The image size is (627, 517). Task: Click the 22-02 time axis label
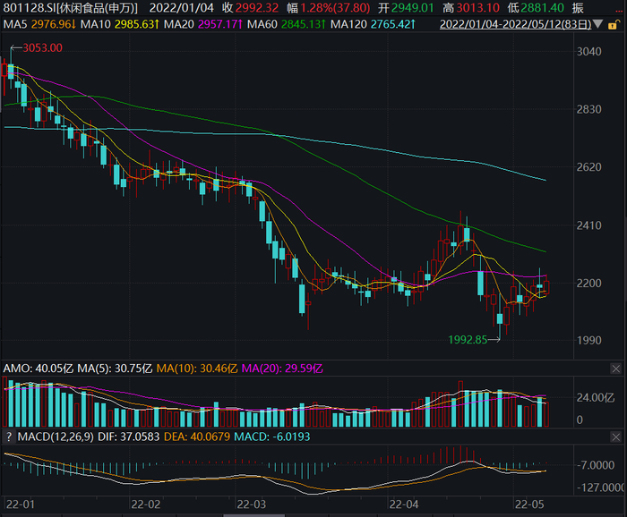(145, 504)
